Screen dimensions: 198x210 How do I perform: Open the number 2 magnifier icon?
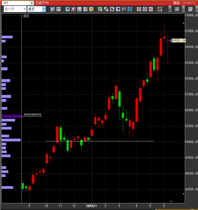[74, 9]
